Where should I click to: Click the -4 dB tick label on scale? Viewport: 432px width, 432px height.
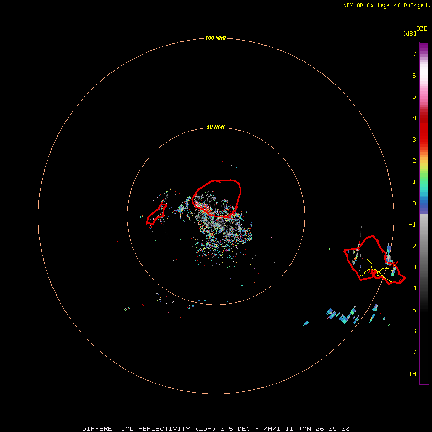coord(412,288)
